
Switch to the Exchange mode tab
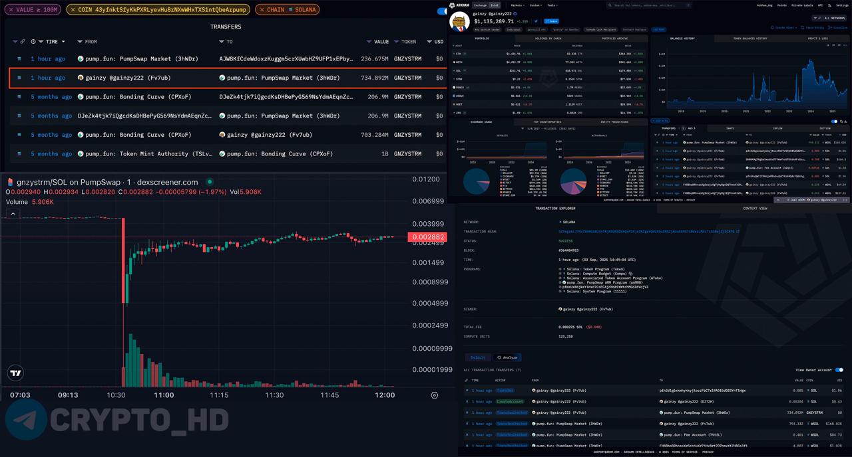click(480, 5)
